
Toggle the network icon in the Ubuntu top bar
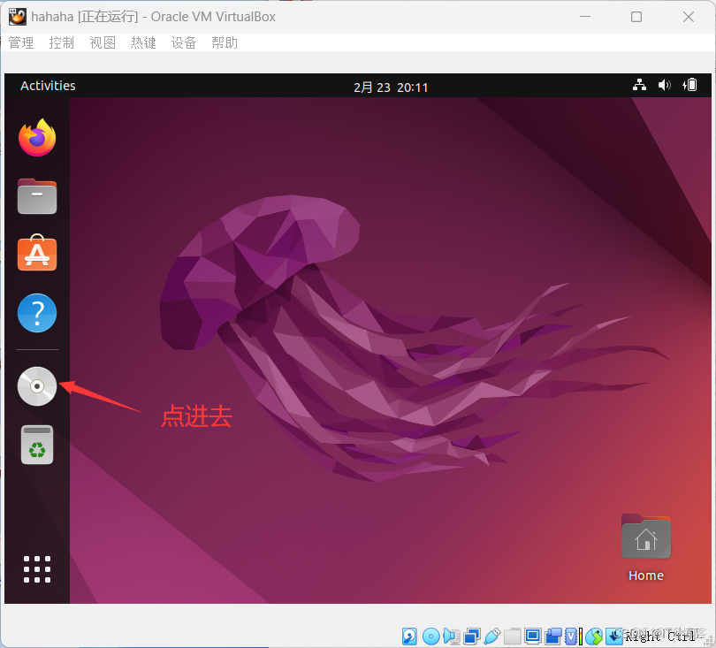pyautogui.click(x=639, y=85)
